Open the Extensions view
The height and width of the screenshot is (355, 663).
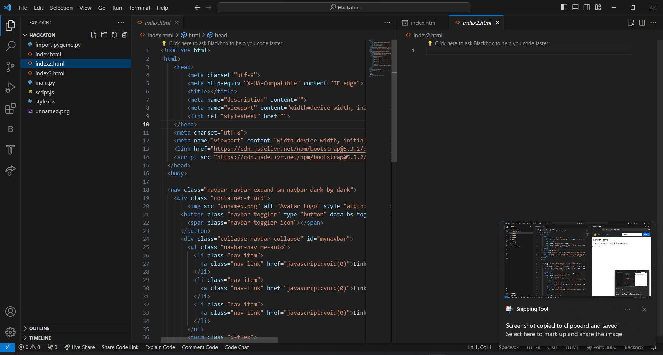tap(10, 108)
